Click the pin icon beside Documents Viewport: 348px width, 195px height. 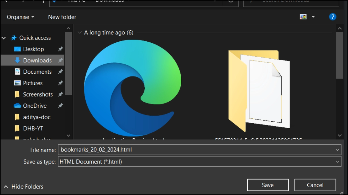[60, 72]
